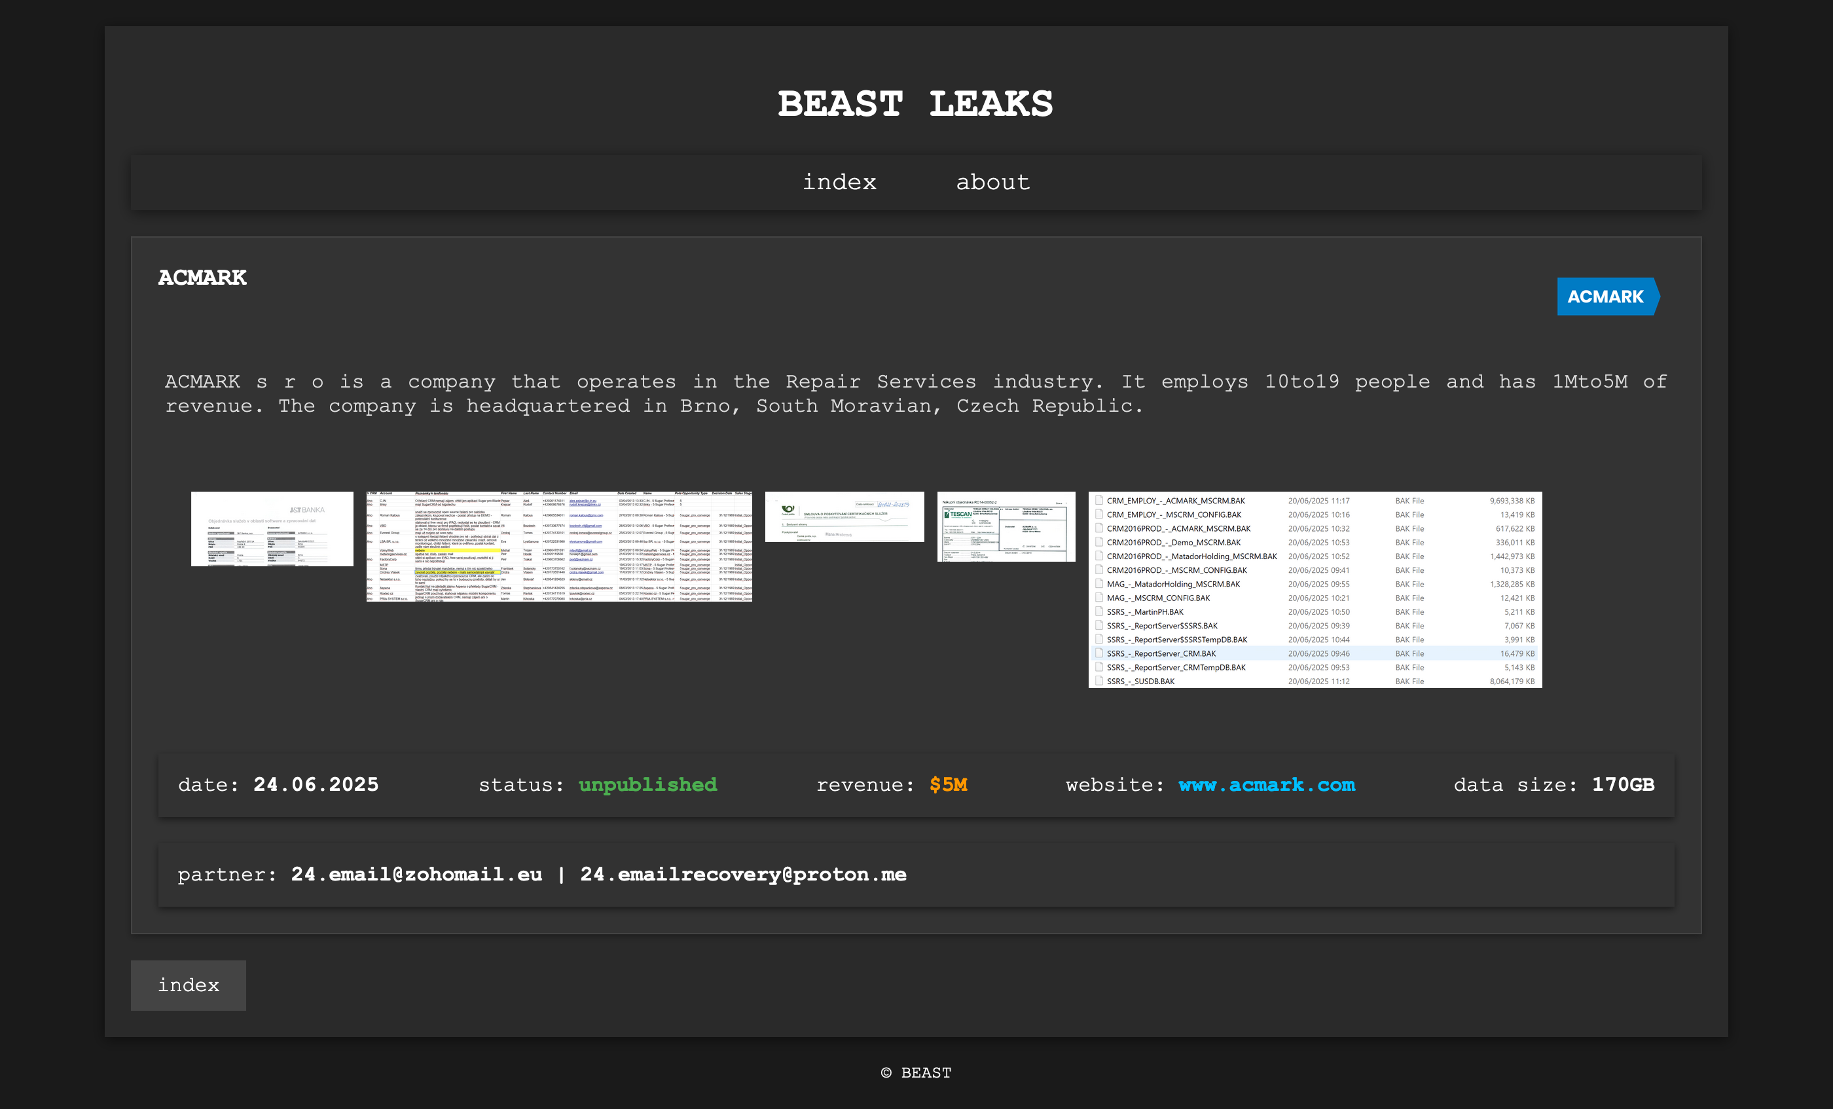Click the CRM2016PROD_-_Demo_MSCRM.BAK file row
The width and height of the screenshot is (1833, 1109).
[x=1315, y=542]
